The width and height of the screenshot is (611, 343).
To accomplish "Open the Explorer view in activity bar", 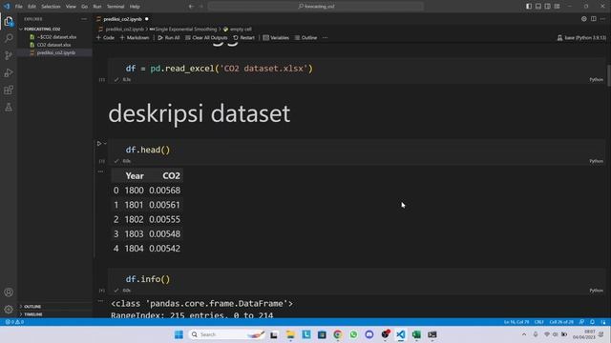I will [9, 22].
